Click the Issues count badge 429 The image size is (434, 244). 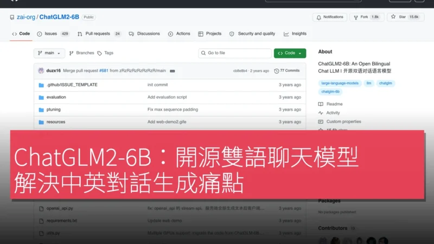(65, 34)
